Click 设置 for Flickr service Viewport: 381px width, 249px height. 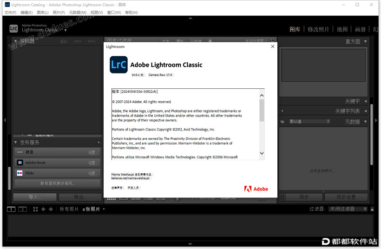pos(93,173)
